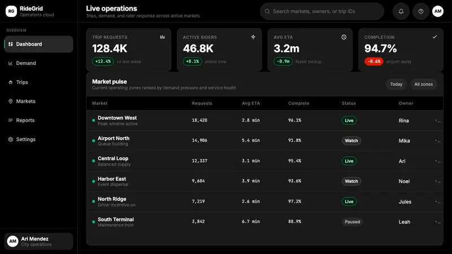Image resolution: width=452 pixels, height=254 pixels.
Task: Click the search magnifier icon
Action: coord(267,11)
